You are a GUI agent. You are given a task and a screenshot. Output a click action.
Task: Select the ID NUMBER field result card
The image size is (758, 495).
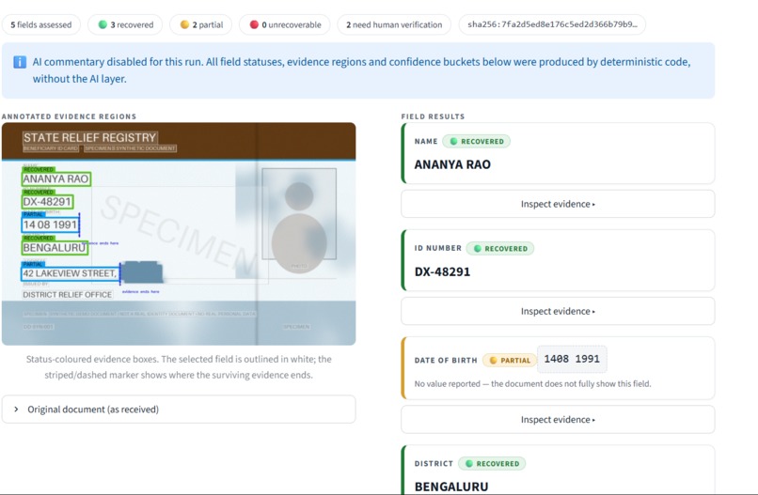pyautogui.click(x=558, y=260)
